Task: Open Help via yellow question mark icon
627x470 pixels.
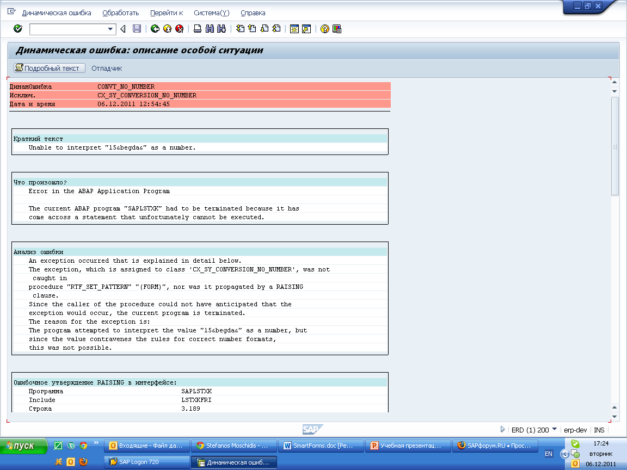Action: [x=325, y=29]
